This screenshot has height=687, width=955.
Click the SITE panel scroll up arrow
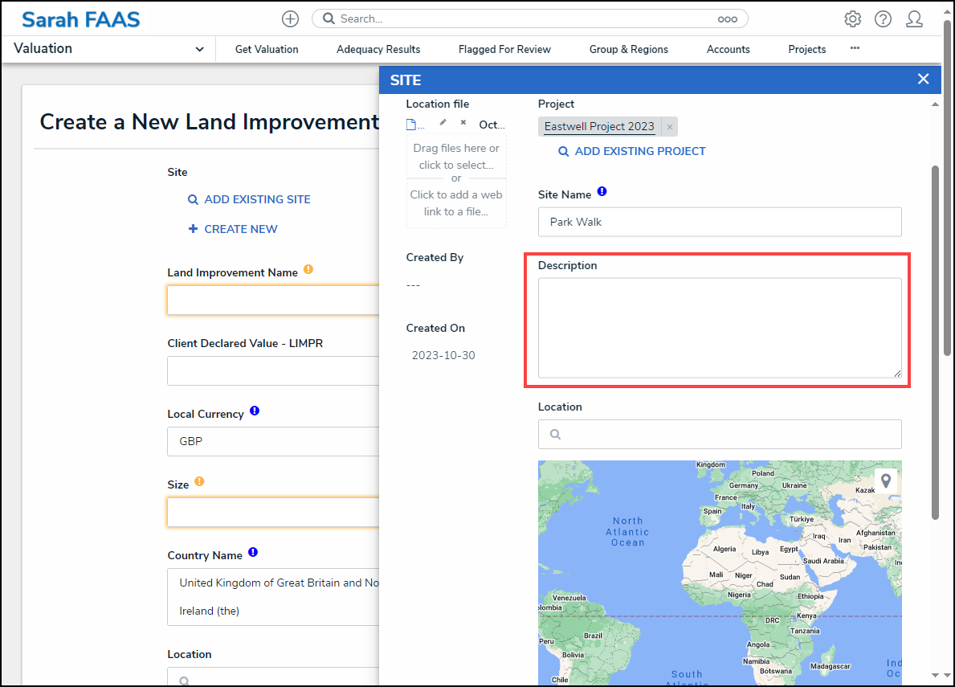coord(935,104)
